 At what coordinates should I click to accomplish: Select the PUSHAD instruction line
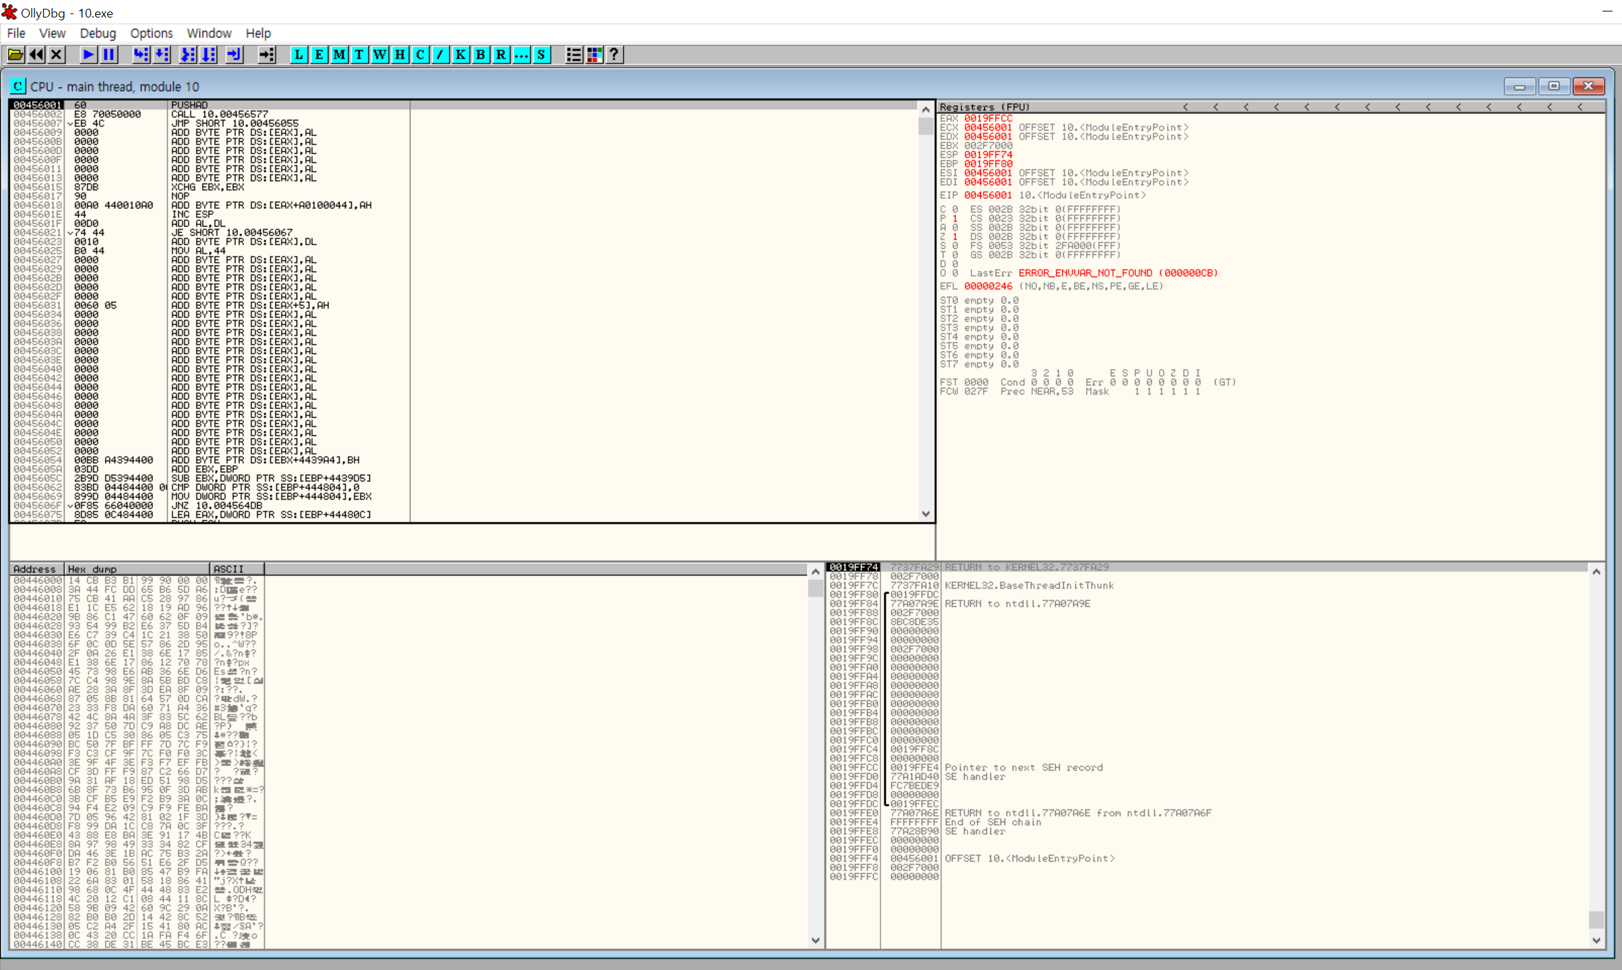pyautogui.click(x=189, y=105)
